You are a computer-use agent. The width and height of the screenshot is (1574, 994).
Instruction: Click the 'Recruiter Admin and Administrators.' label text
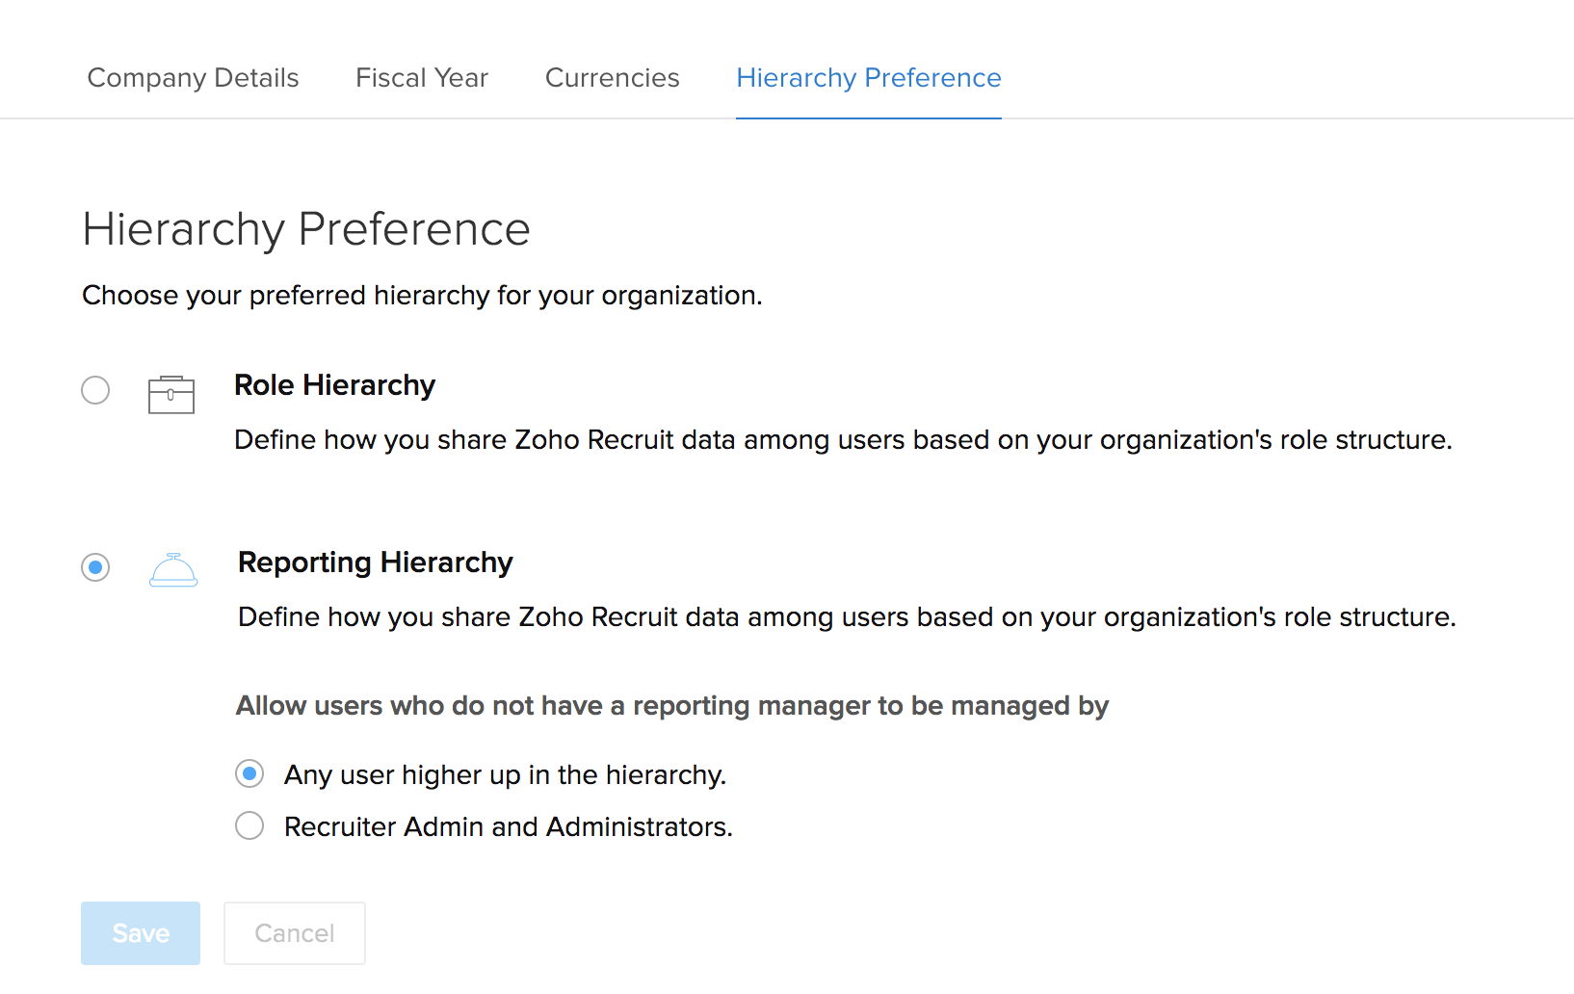click(x=508, y=827)
